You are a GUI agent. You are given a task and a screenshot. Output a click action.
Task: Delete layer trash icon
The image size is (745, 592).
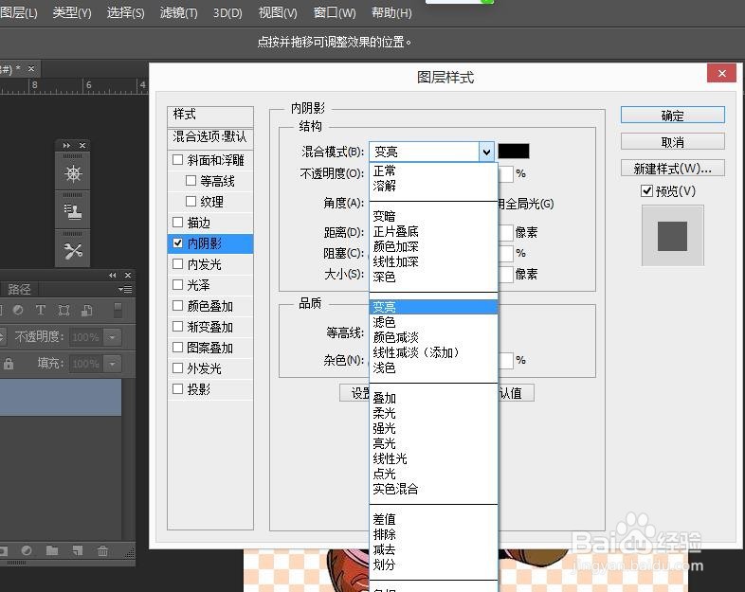click(x=102, y=550)
